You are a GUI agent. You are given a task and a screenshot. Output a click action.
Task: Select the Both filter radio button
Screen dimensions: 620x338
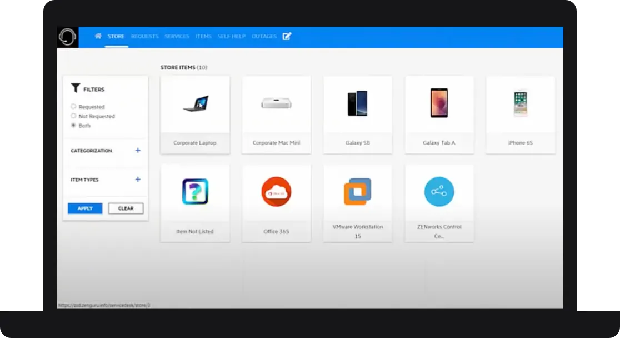tap(73, 126)
